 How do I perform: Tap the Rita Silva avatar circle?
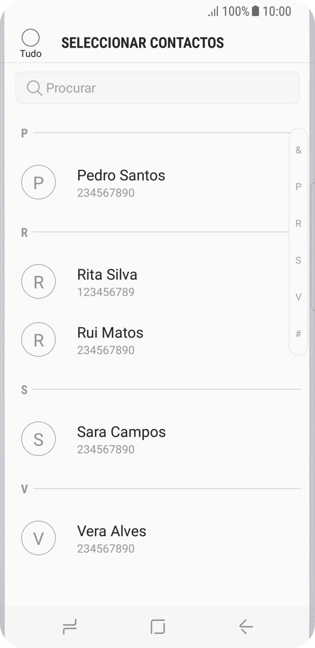(38, 282)
